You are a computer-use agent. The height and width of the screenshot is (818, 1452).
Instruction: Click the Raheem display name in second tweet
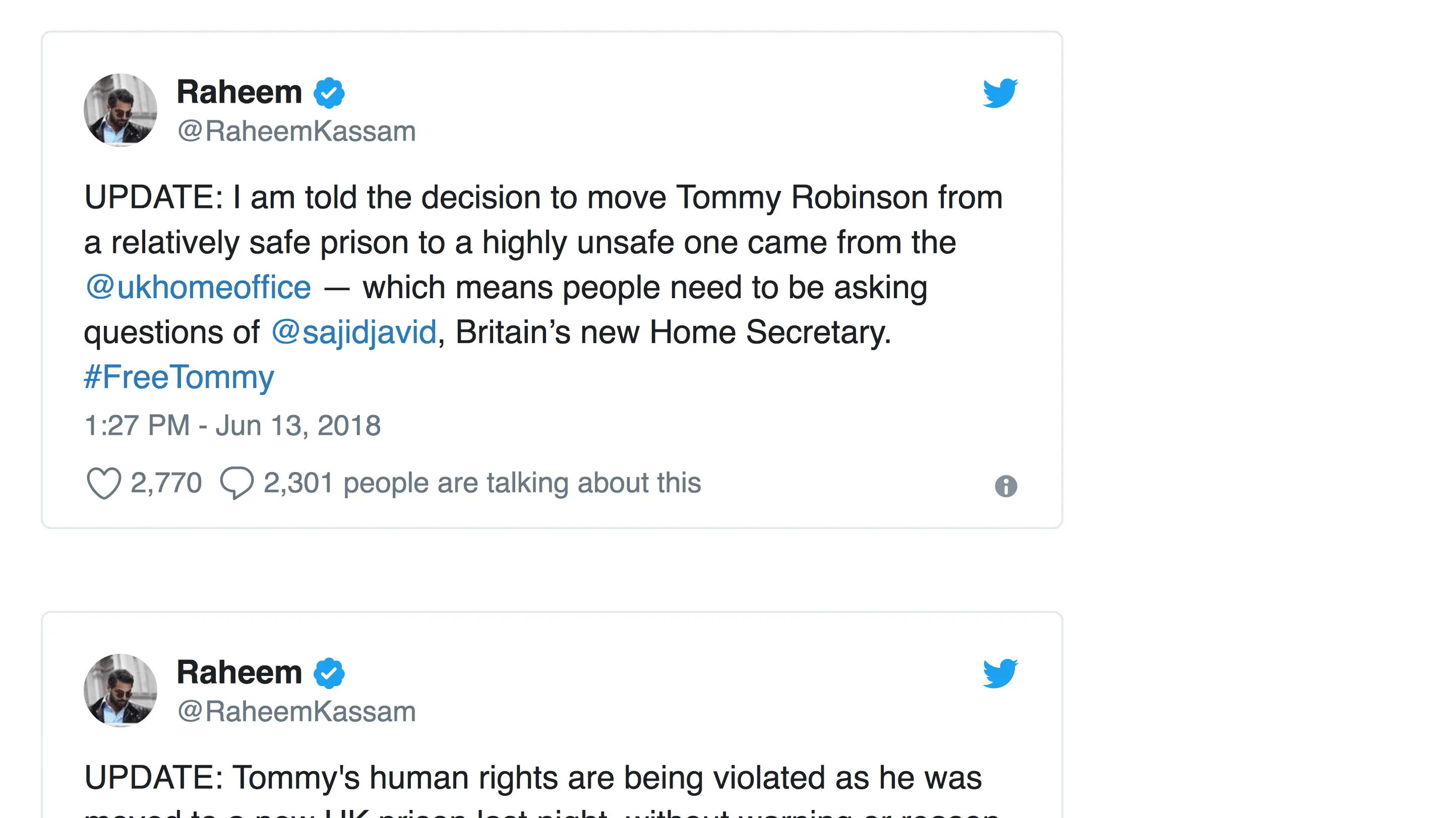point(239,672)
